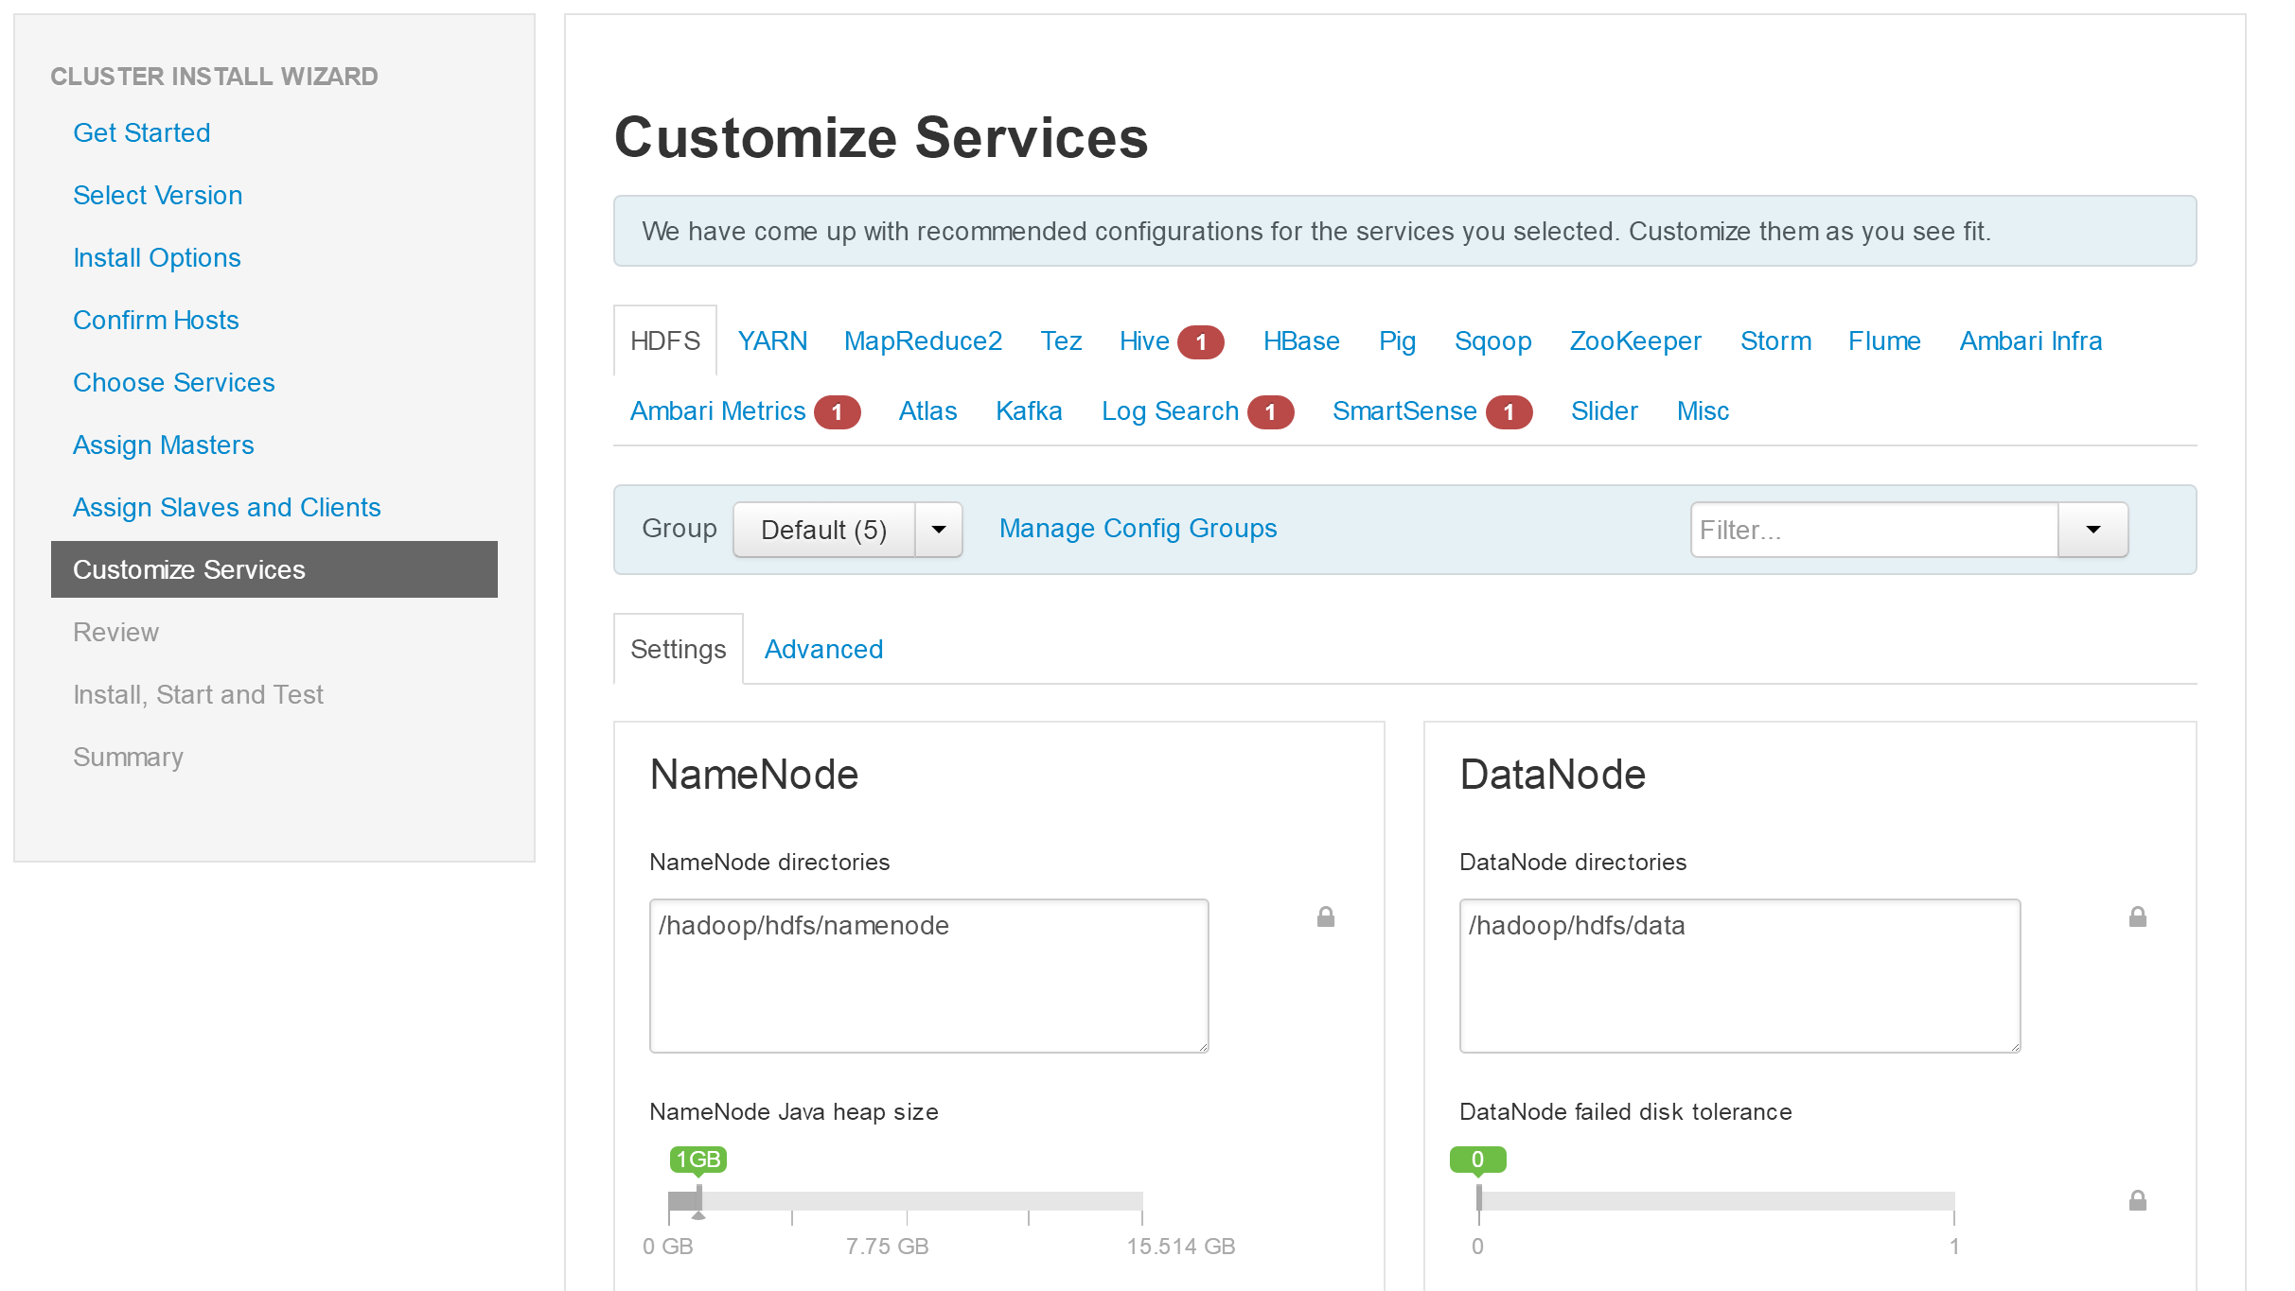Select the highlighted Customize Services wizard step
This screenshot has height=1291, width=2295.
pos(274,569)
